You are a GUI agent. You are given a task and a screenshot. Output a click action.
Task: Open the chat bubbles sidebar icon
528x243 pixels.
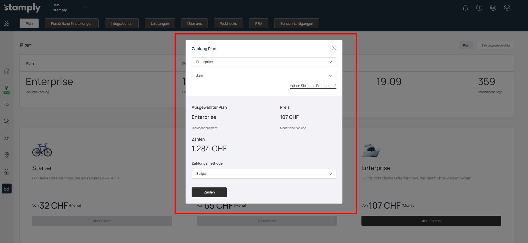tap(7, 121)
